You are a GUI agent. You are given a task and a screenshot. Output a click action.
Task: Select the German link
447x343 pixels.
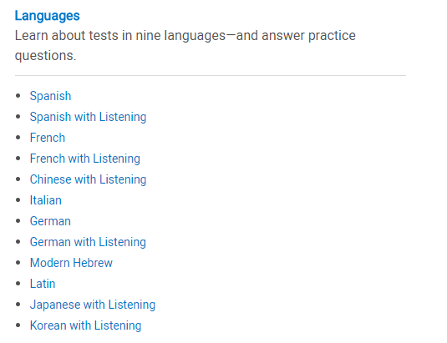pos(50,221)
